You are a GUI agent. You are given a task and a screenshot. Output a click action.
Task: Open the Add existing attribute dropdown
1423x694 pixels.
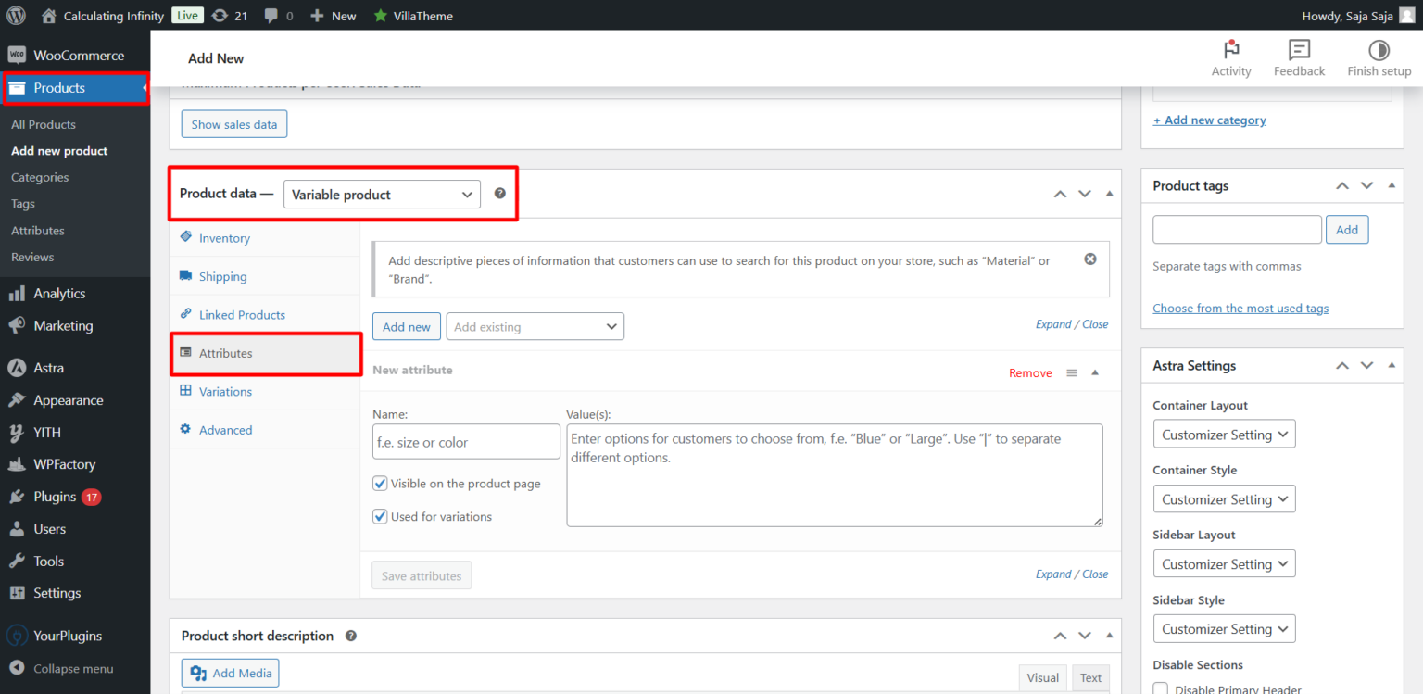click(x=535, y=326)
